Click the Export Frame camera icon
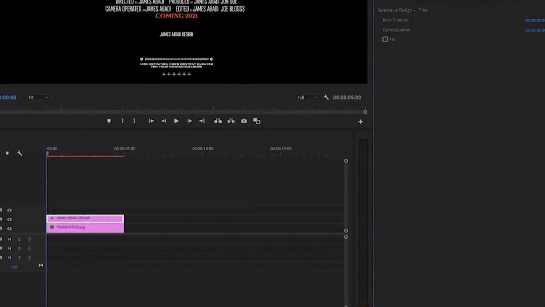The image size is (545, 307). pyautogui.click(x=244, y=121)
